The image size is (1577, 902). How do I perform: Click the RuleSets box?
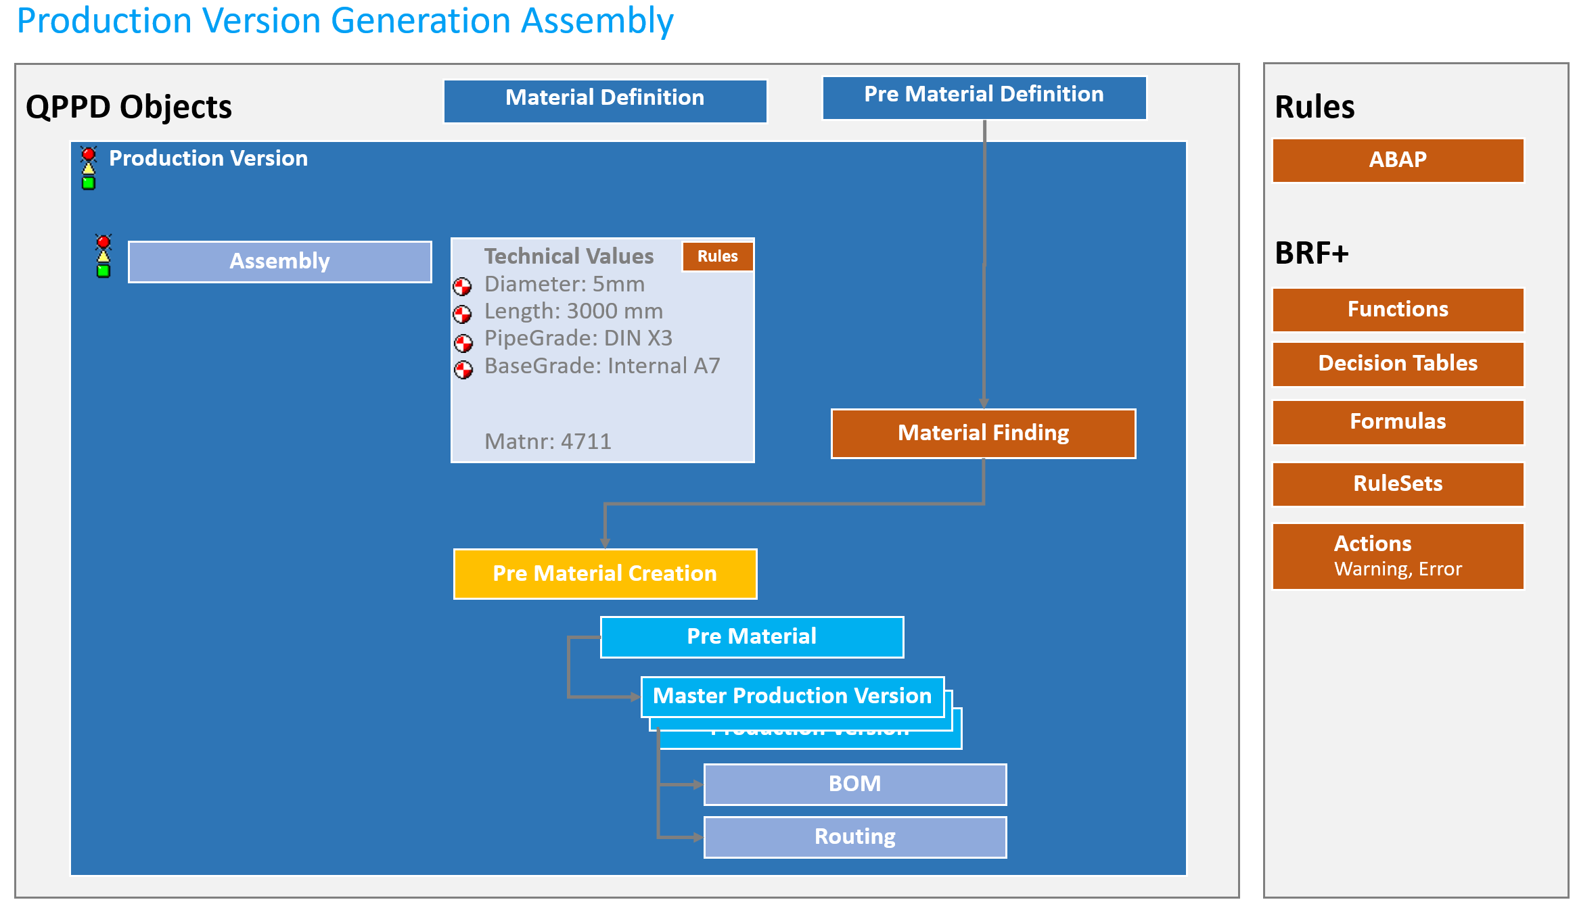click(1398, 484)
